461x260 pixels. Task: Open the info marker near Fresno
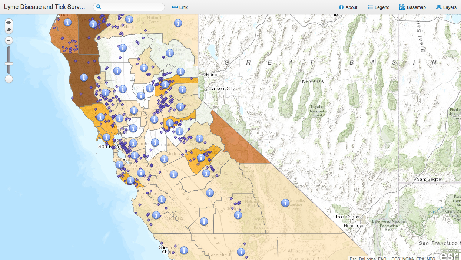tap(210, 192)
